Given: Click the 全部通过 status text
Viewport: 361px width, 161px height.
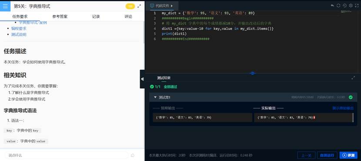Looking at the screenshot, I should tap(170, 87).
